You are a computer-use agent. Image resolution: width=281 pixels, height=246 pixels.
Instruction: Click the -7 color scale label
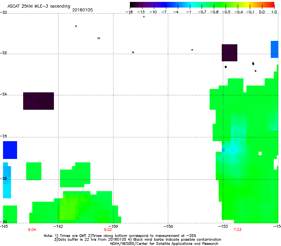164,12
